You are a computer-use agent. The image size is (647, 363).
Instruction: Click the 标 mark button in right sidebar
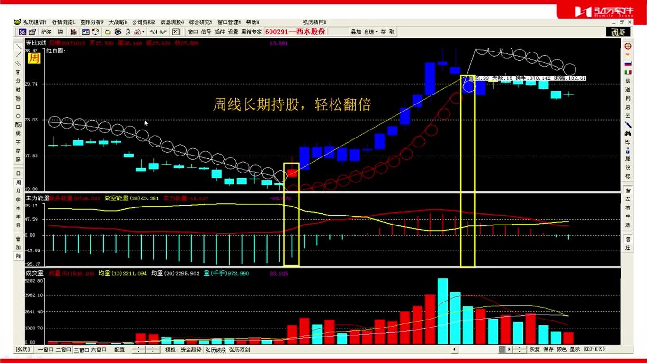coord(628,176)
